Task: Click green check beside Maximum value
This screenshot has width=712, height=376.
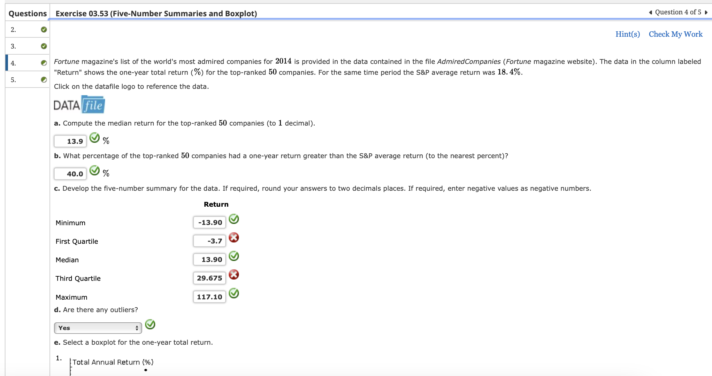Action: coord(234,293)
